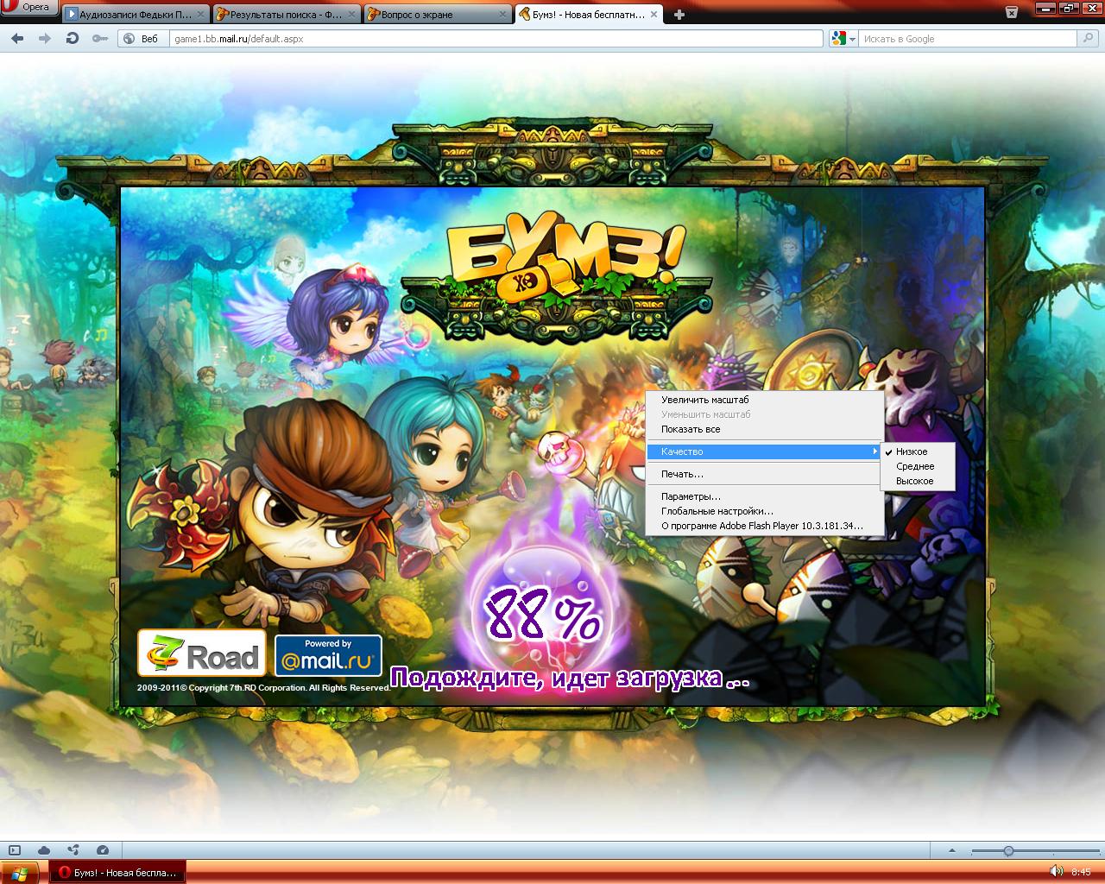Click the 7Road logo
Image resolution: width=1105 pixels, height=884 pixels.
[201, 654]
